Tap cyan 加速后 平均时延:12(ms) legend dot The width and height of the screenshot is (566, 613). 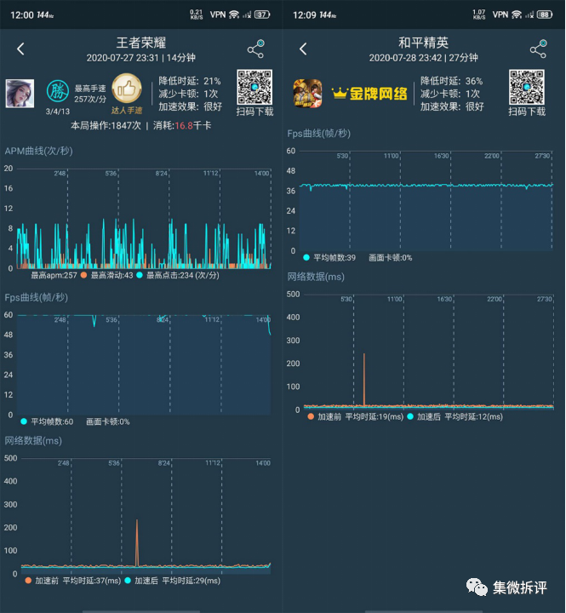[x=410, y=416]
